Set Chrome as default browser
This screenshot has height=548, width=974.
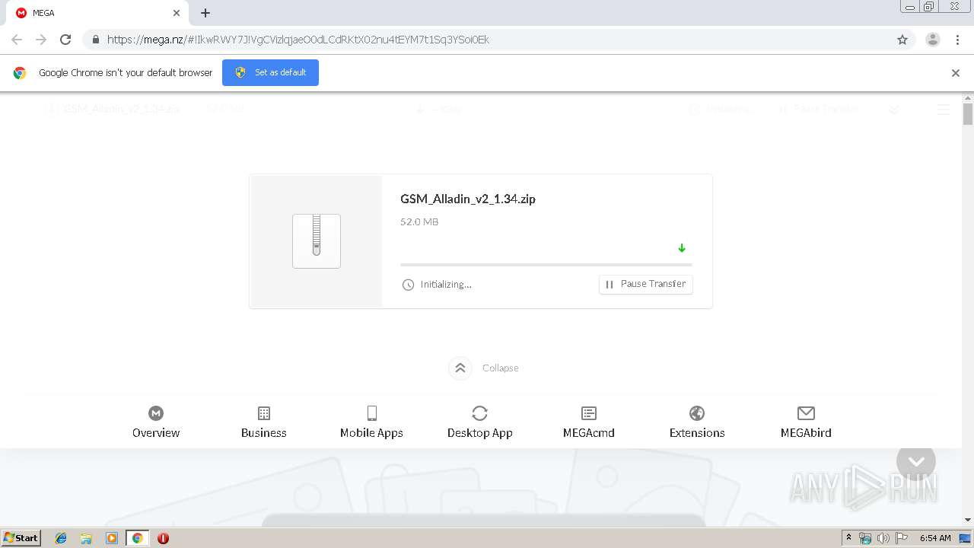(270, 72)
